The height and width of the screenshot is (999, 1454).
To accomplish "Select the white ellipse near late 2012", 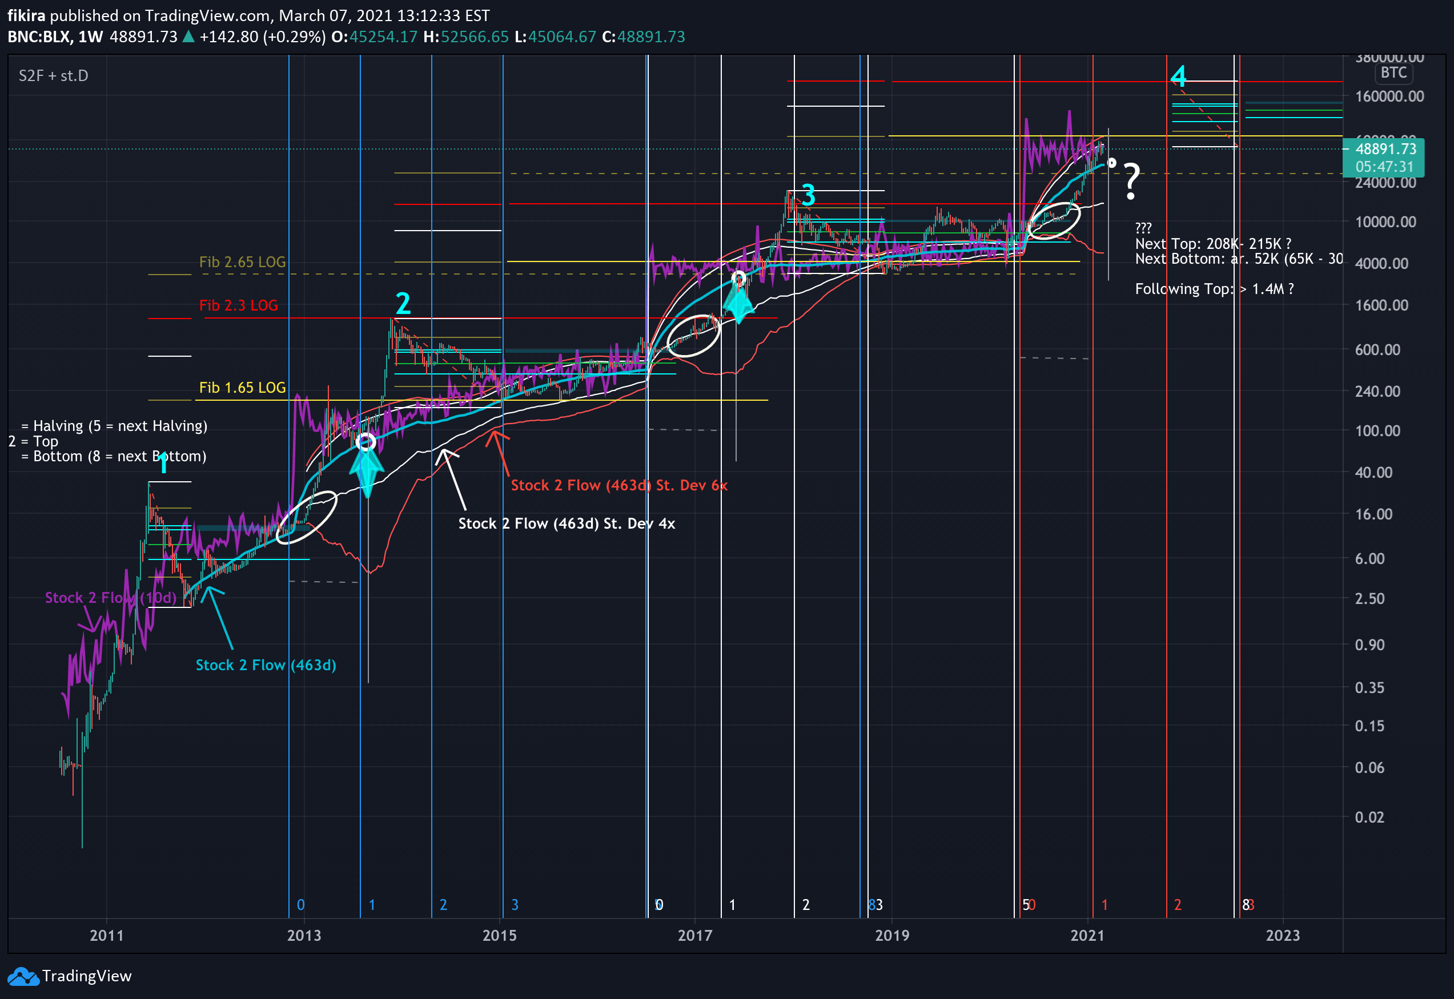I will click(307, 517).
